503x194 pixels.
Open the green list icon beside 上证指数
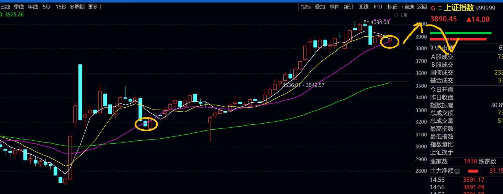440,8
